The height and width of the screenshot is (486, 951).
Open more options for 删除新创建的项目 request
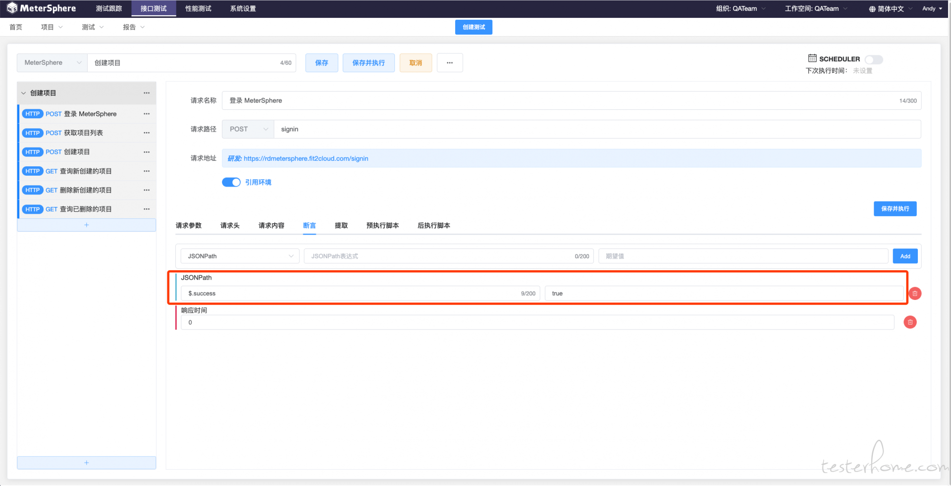[147, 190]
